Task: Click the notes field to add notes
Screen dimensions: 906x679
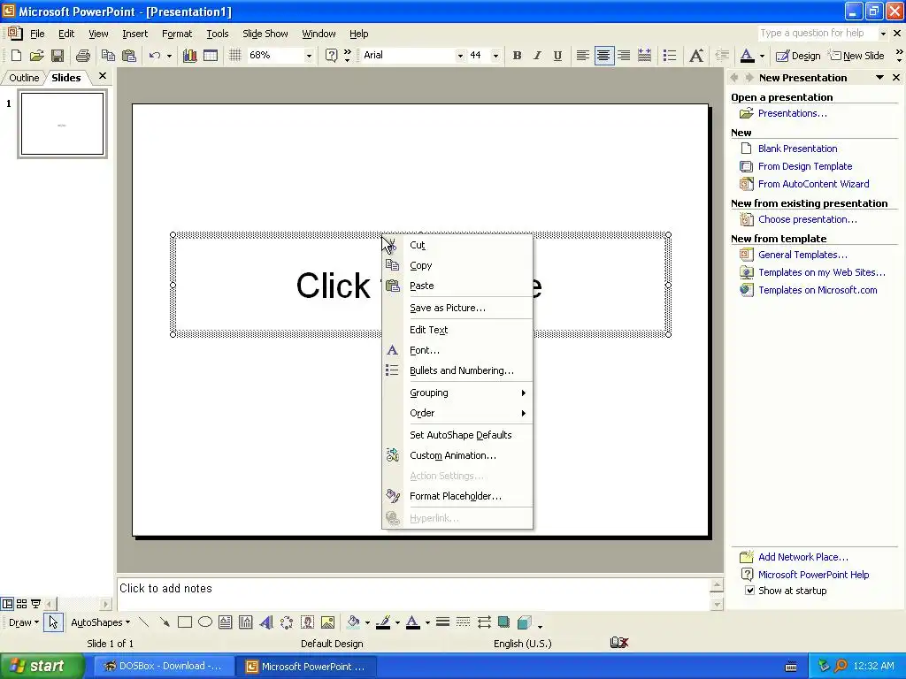Action: (413, 593)
